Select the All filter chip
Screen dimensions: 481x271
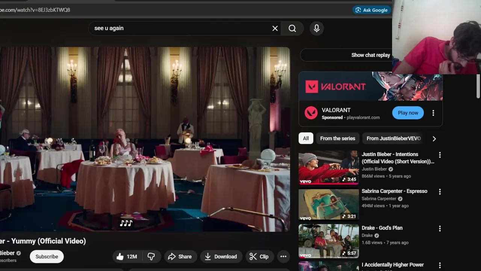tap(306, 139)
